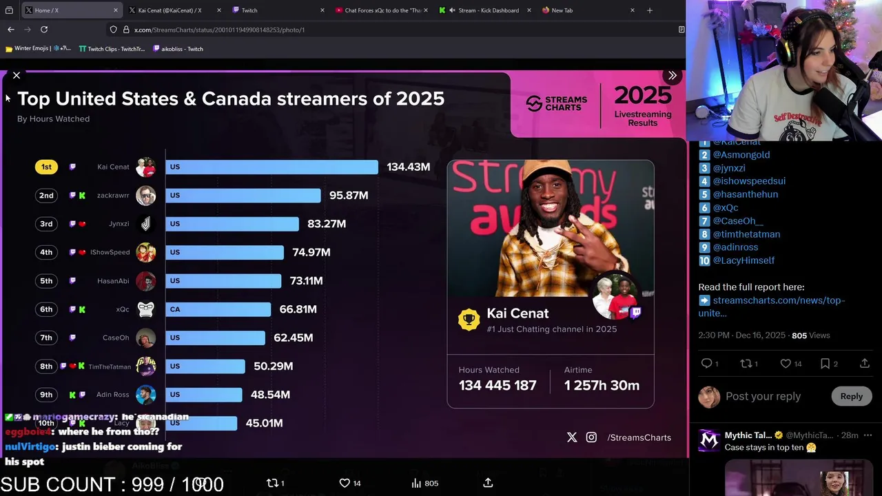
Task: Open @xQc mention link
Action: [725, 207]
